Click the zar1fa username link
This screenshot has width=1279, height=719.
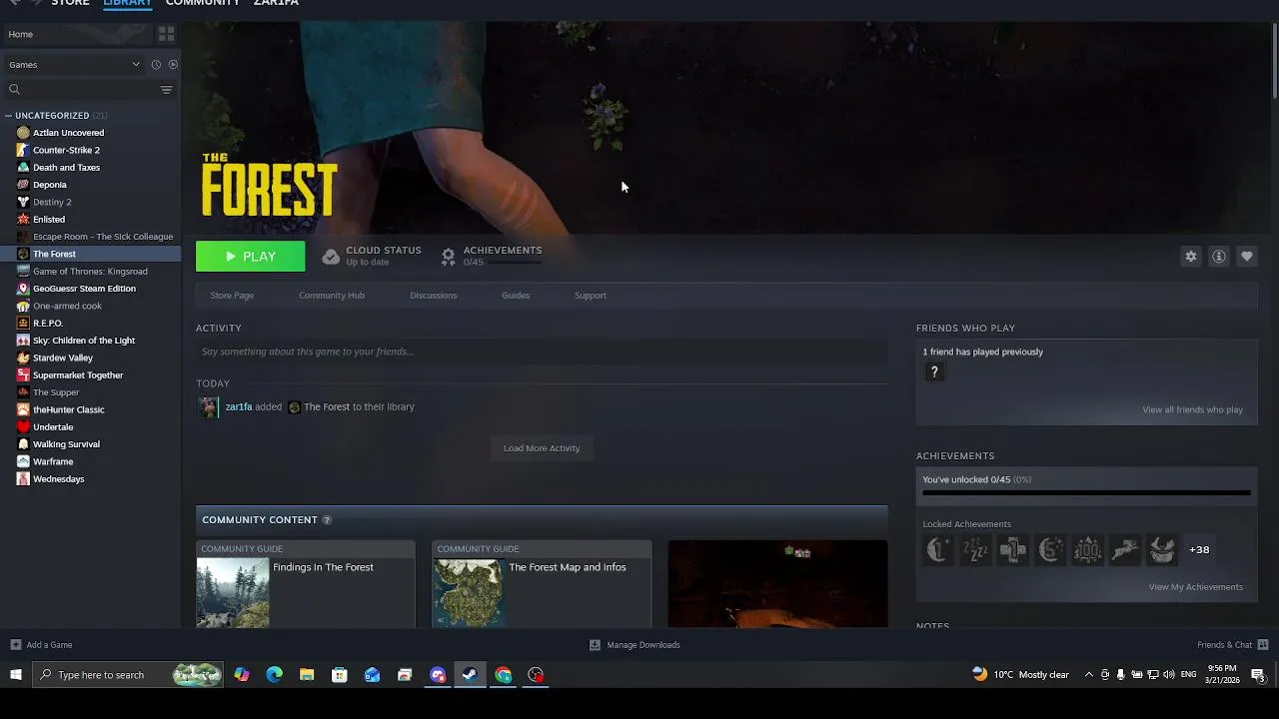pyautogui.click(x=239, y=407)
